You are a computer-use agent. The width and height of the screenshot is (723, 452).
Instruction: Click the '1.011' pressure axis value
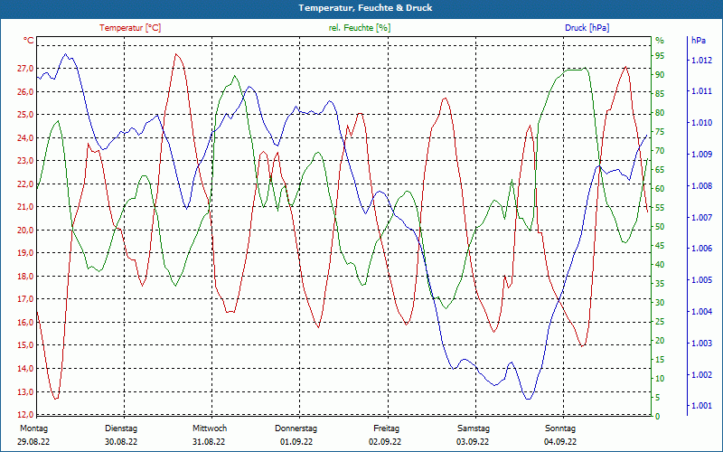[700, 91]
